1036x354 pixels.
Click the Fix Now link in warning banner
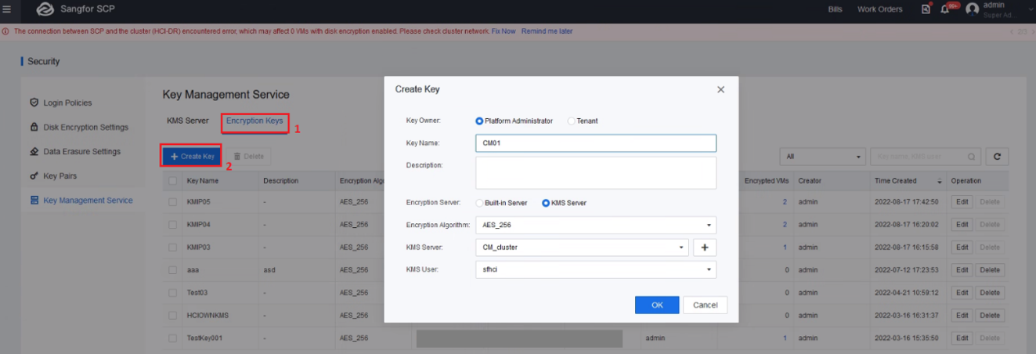(503, 31)
